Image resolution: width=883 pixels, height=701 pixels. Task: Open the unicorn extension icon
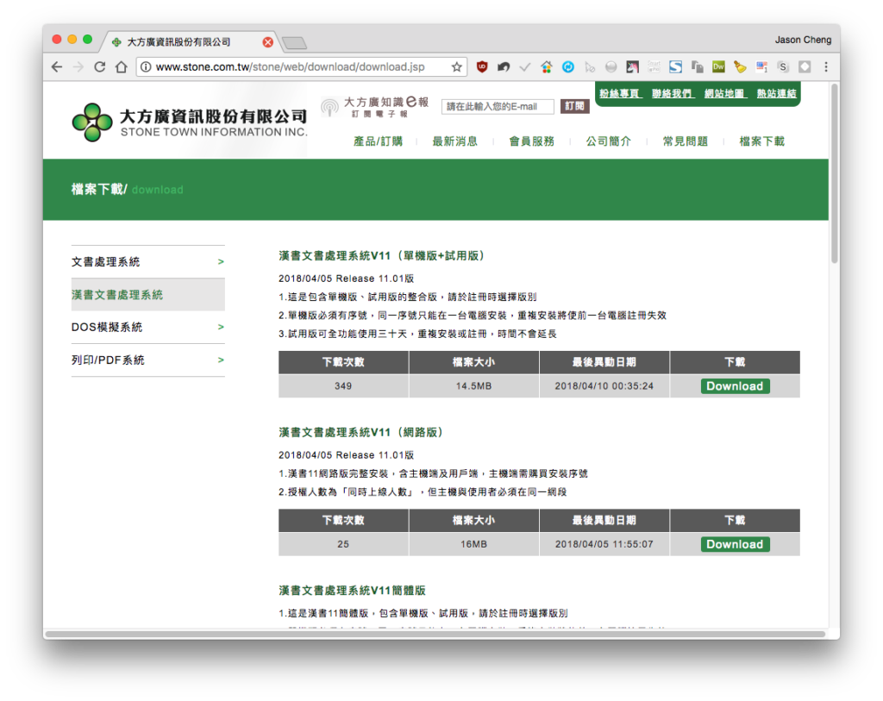(x=632, y=67)
